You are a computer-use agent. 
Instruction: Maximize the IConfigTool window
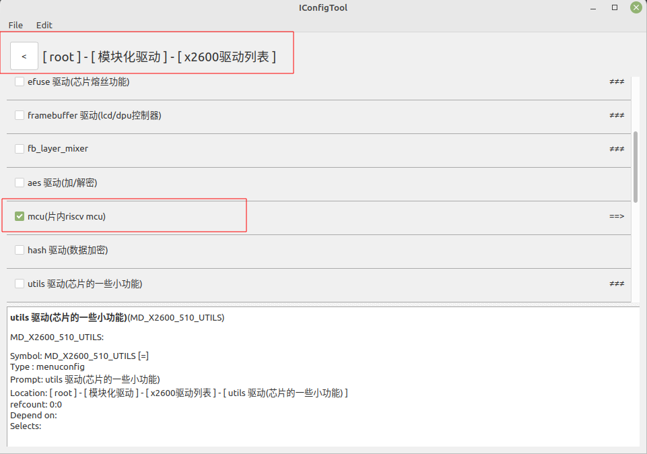tap(615, 7)
